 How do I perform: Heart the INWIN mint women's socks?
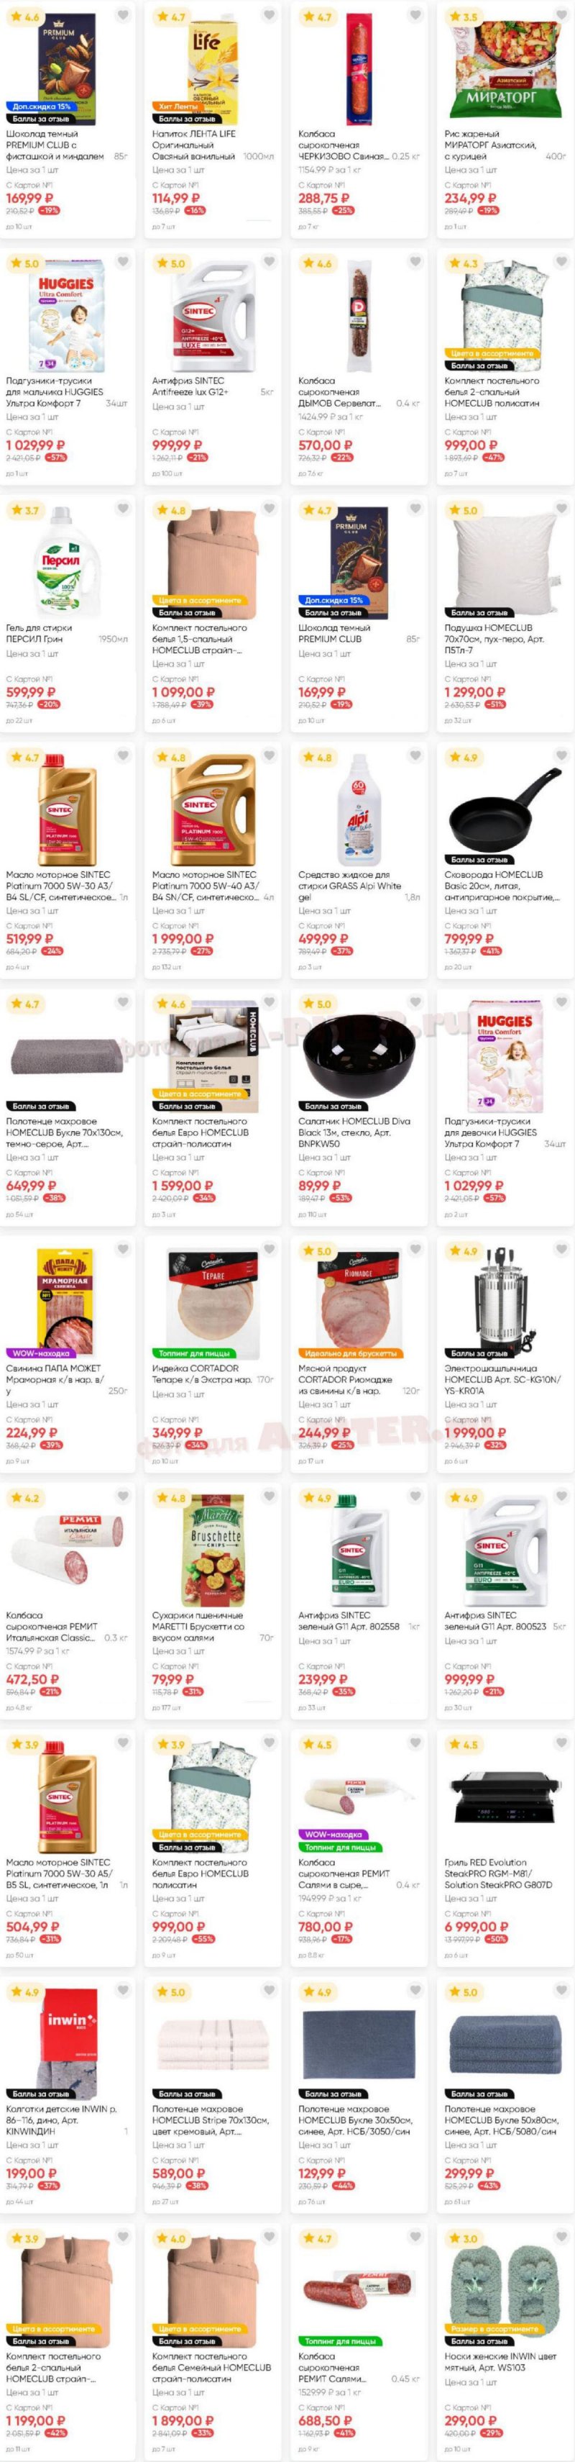pyautogui.click(x=561, y=2238)
